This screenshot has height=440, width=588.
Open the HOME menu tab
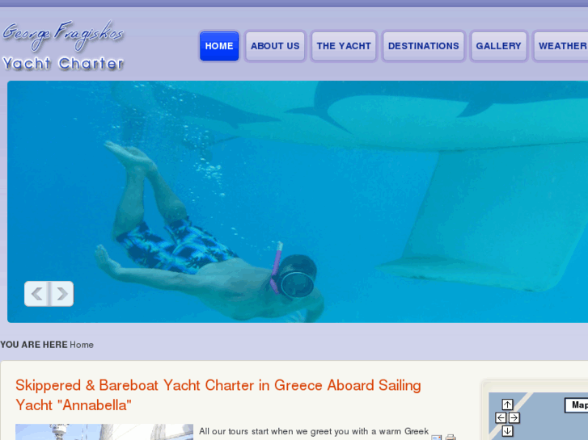[219, 46]
